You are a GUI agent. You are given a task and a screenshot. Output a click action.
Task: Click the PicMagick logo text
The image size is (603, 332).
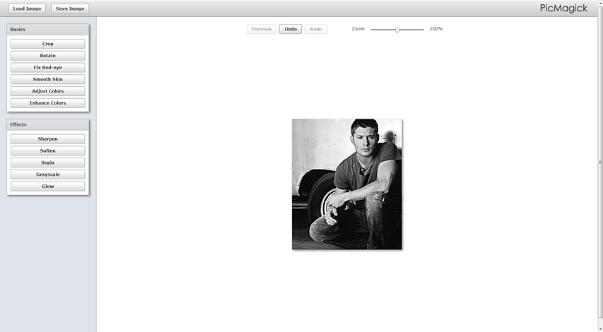point(563,8)
